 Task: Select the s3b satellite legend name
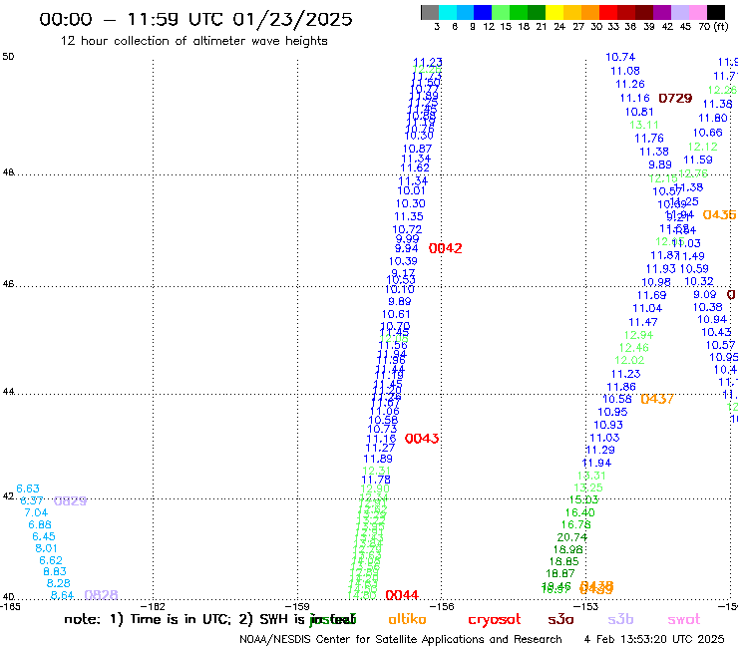click(620, 619)
